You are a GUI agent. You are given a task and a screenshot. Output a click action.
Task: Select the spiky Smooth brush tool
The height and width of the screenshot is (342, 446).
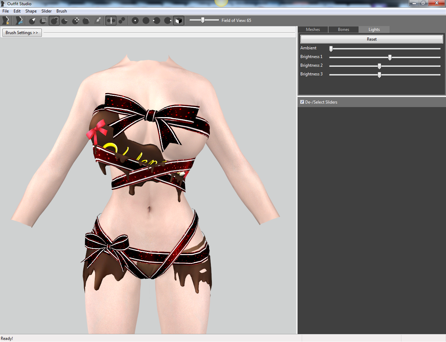pos(86,21)
